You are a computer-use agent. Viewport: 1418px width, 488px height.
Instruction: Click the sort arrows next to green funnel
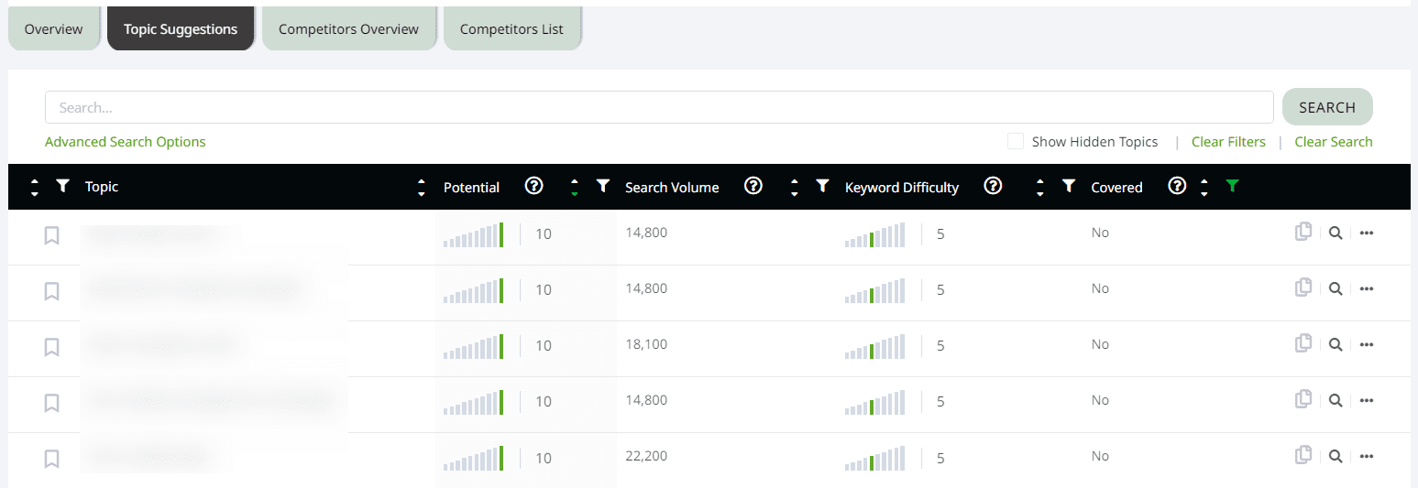click(x=1204, y=187)
